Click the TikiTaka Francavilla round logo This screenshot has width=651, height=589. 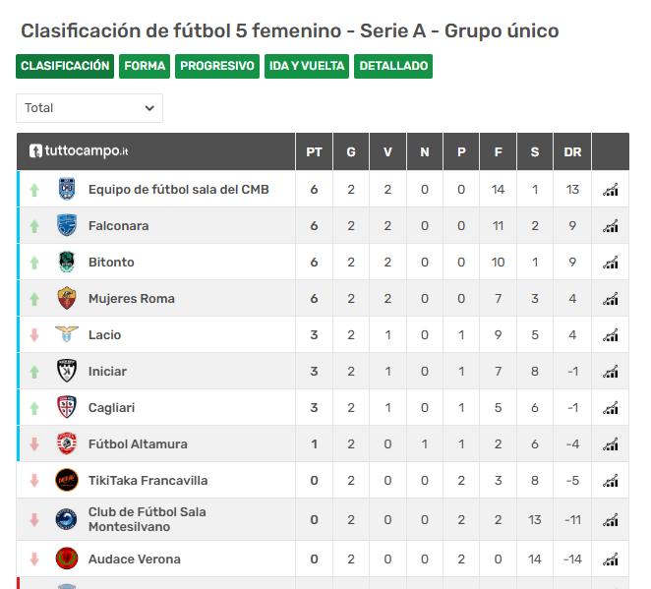[67, 480]
